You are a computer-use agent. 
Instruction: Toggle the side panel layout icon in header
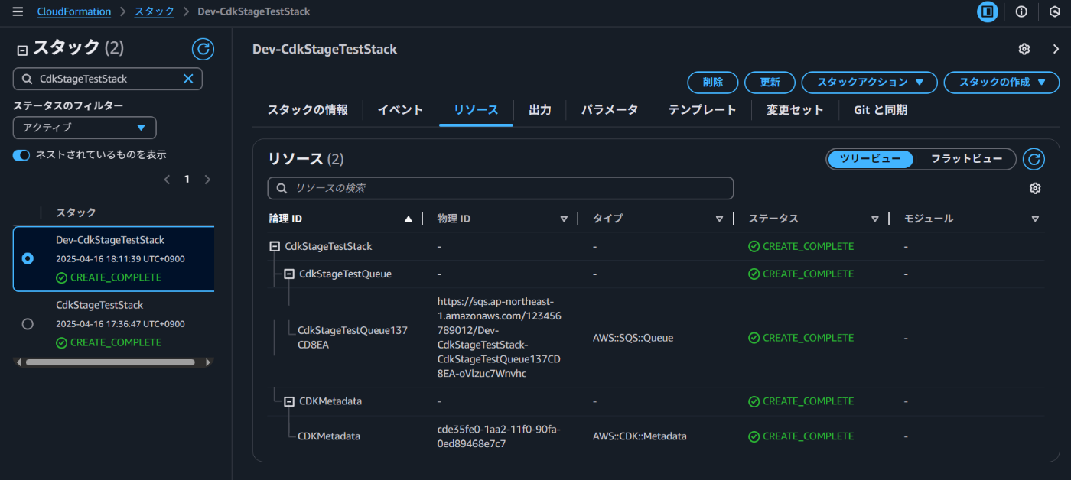[x=988, y=11]
